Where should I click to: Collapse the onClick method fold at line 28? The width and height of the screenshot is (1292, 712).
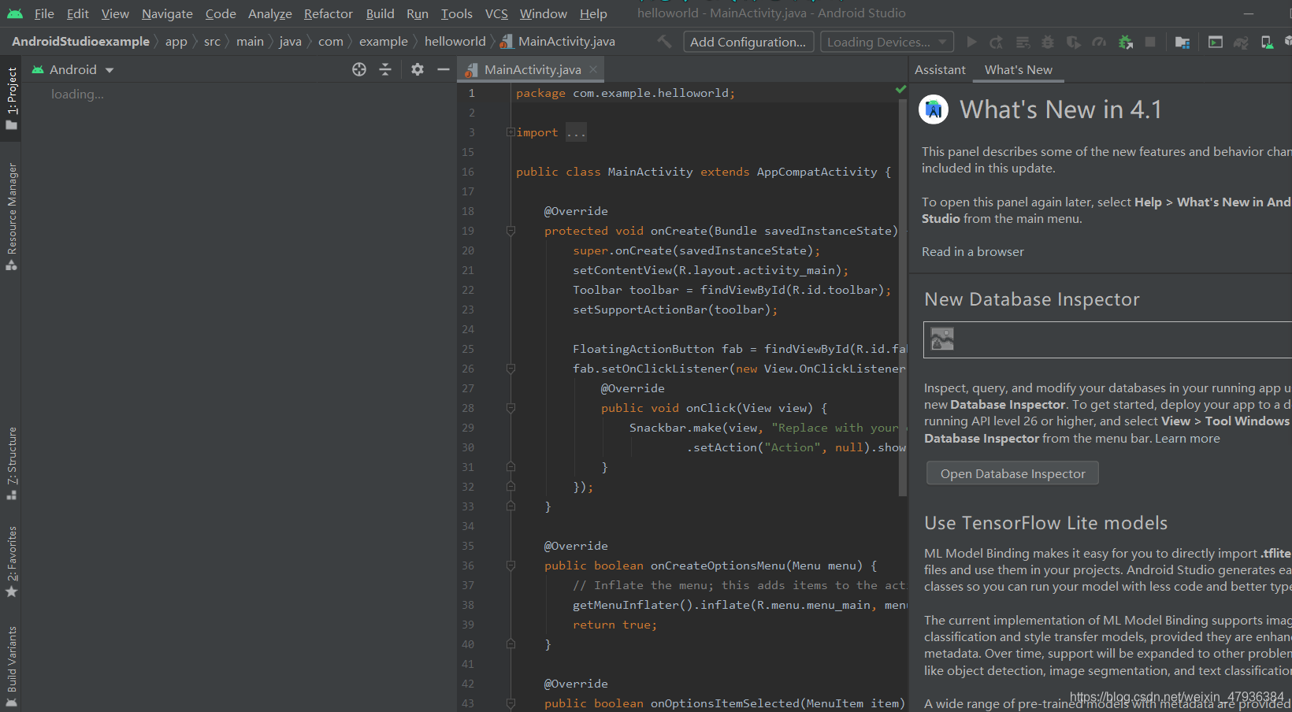510,408
